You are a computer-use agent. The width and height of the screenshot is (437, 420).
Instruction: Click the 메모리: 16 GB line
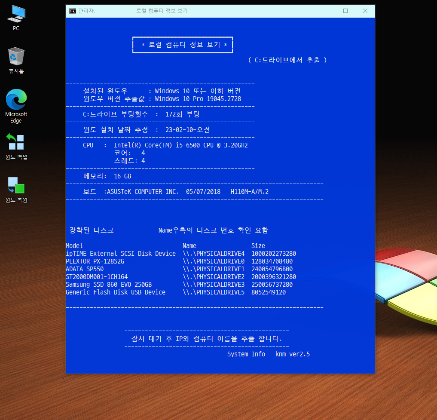point(107,176)
